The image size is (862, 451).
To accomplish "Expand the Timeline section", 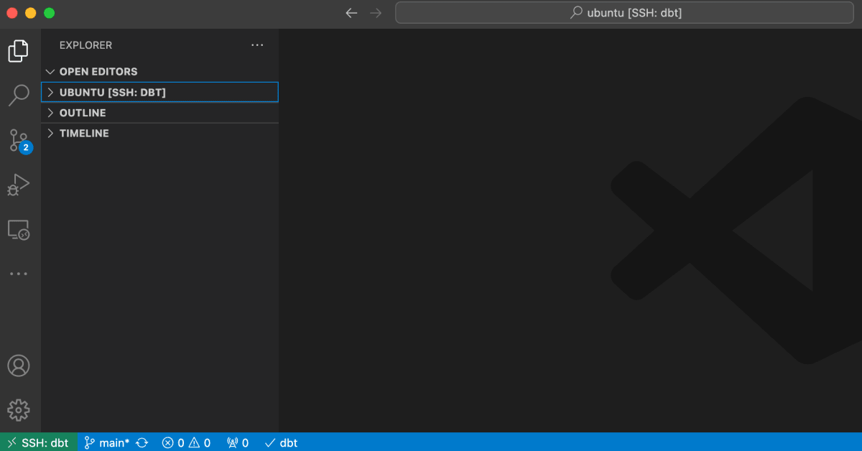I will pos(159,134).
